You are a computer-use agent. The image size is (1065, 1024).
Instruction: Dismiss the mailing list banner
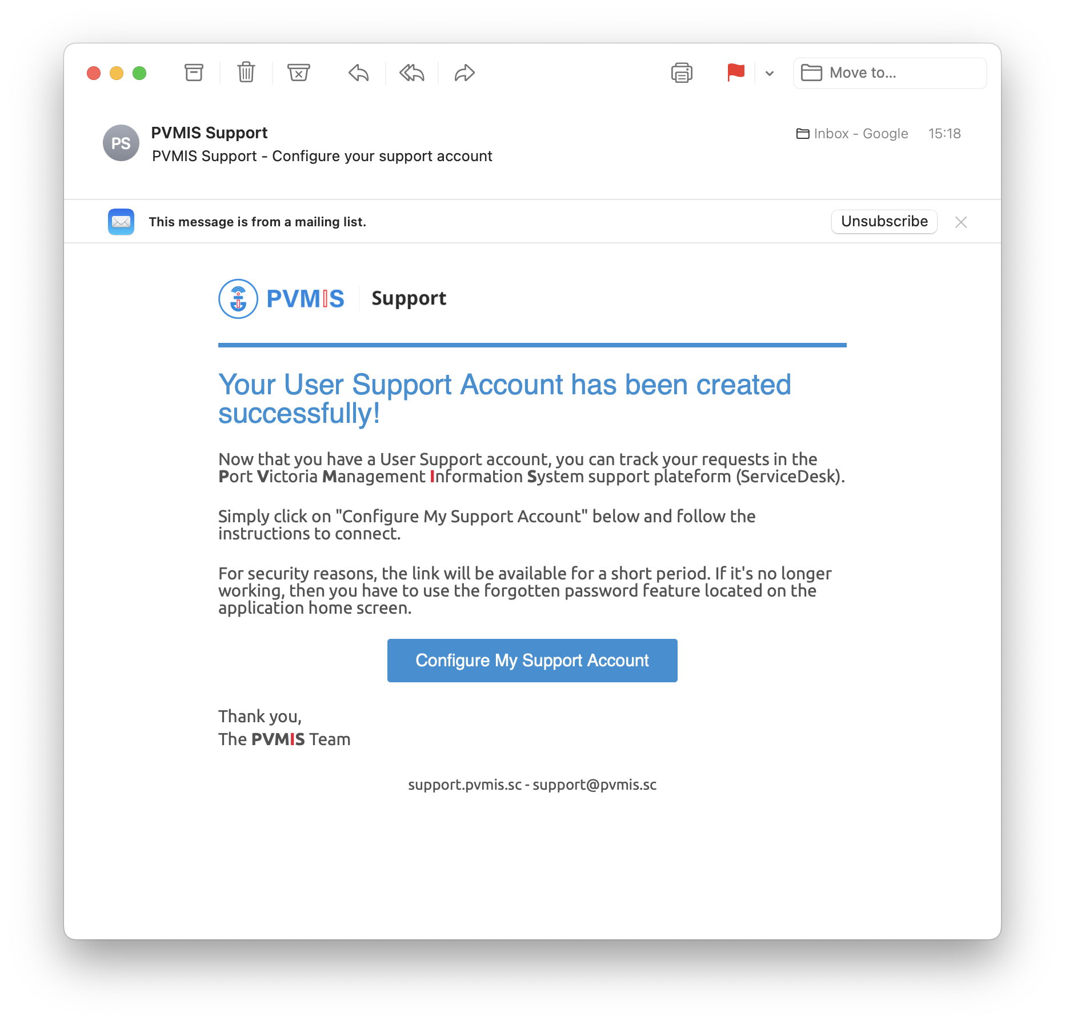(x=961, y=222)
